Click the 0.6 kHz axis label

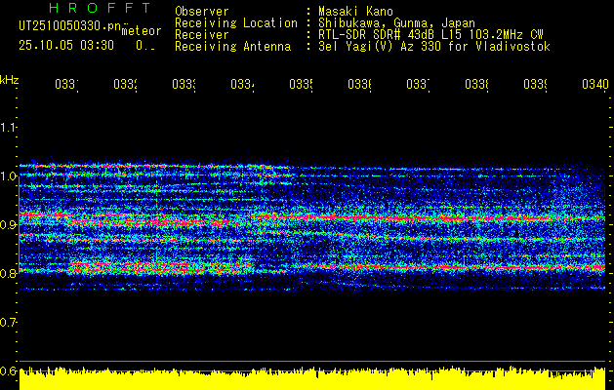[9, 370]
